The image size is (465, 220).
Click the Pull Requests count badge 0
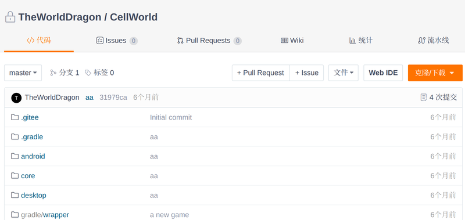point(238,41)
